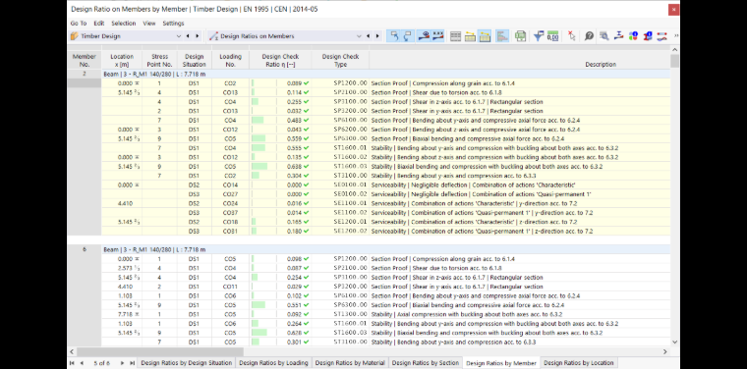Screen dimensions: 747x369
Task: Click the Design Check Ratio column header
Action: pos(280,60)
